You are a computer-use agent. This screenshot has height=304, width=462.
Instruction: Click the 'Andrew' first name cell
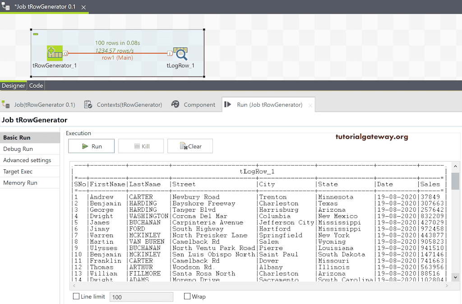(102, 197)
